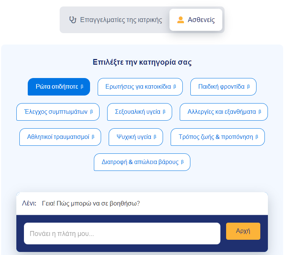
Task: Select the Ψυχική υγεία category
Action: pyautogui.click(x=136, y=137)
